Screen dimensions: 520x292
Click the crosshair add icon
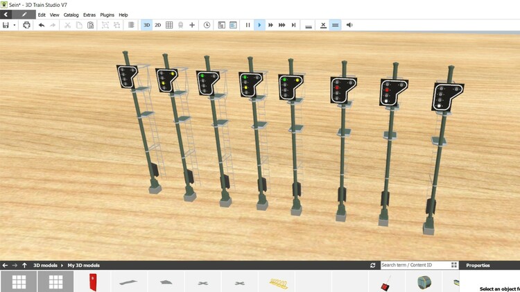point(192,25)
